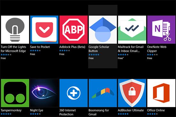Select the Adblock Plus ABP icon
The width and height of the screenshot is (176, 117).
[x=74, y=30]
